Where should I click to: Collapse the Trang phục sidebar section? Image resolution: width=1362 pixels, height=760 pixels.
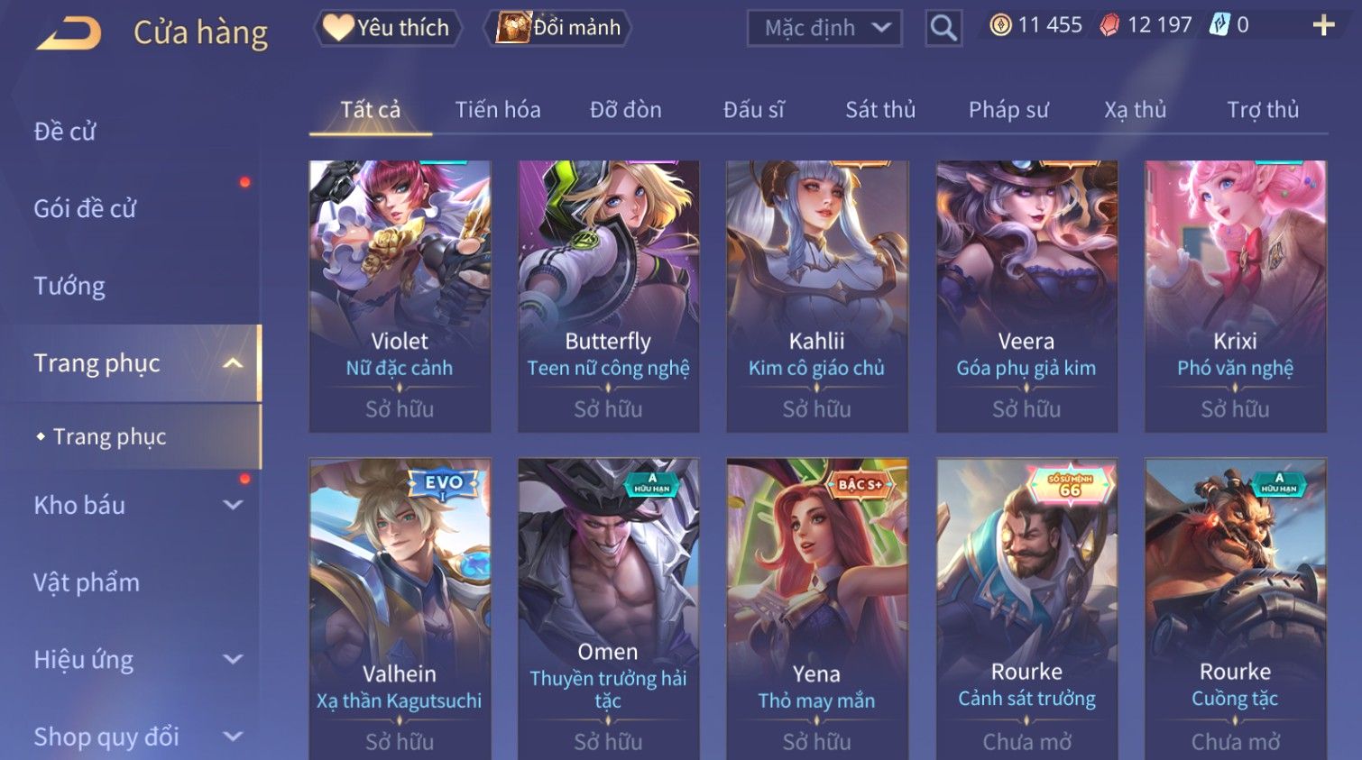(233, 363)
